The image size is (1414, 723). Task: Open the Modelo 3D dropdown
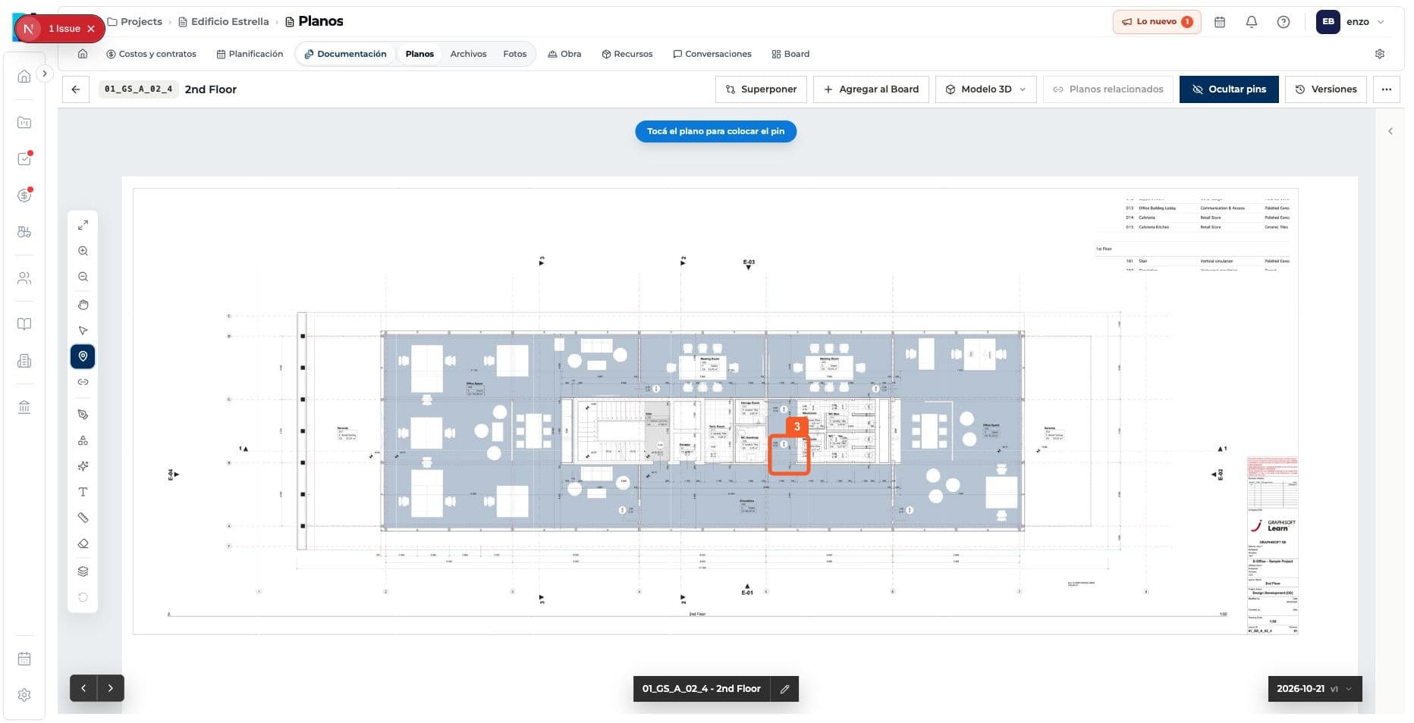[x=986, y=89]
